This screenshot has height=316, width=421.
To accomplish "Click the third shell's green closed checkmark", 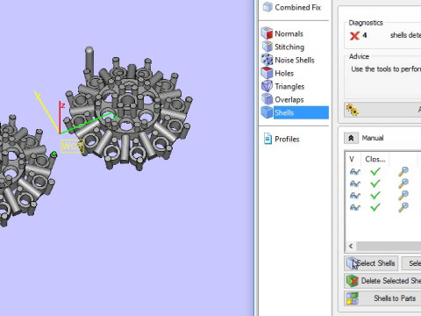I will click(375, 195).
